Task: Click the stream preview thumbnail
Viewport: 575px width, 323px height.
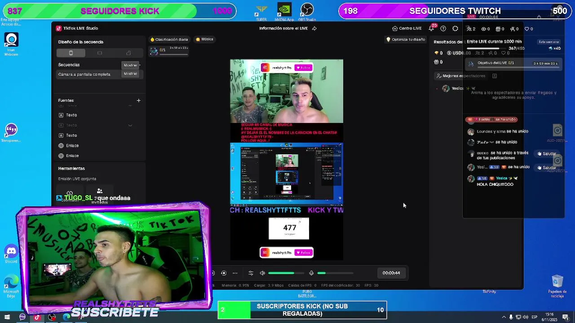Action: coord(287,159)
